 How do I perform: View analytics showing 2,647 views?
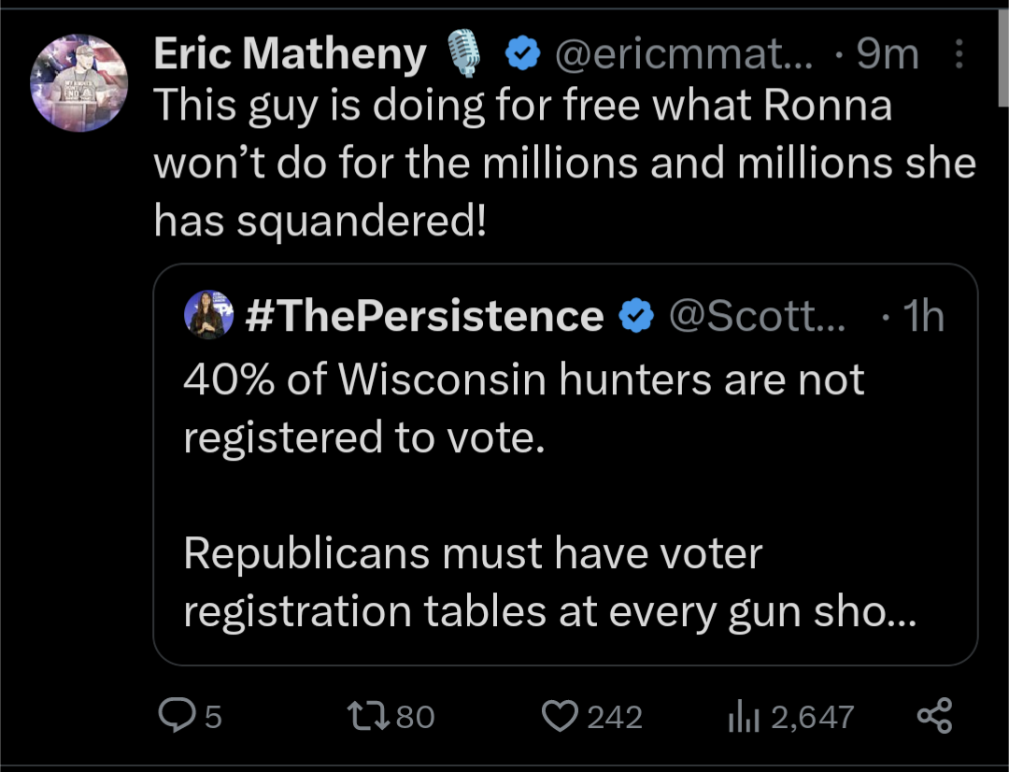(x=739, y=717)
